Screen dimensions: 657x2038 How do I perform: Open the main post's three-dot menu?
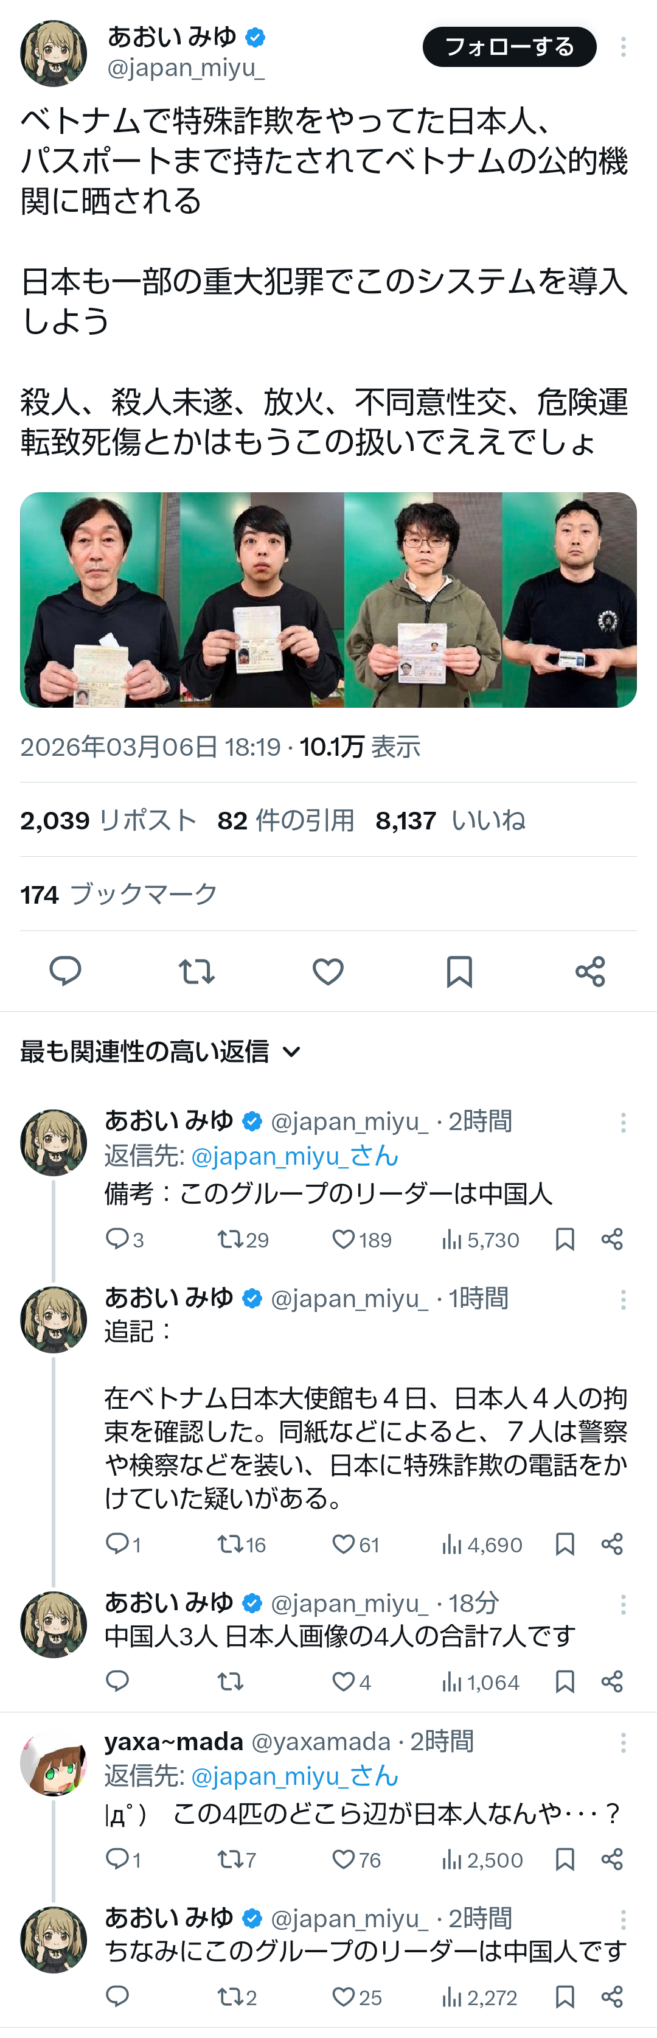point(623,47)
